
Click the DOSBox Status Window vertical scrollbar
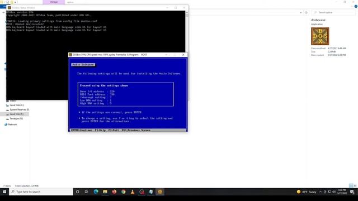[x=187, y=32]
